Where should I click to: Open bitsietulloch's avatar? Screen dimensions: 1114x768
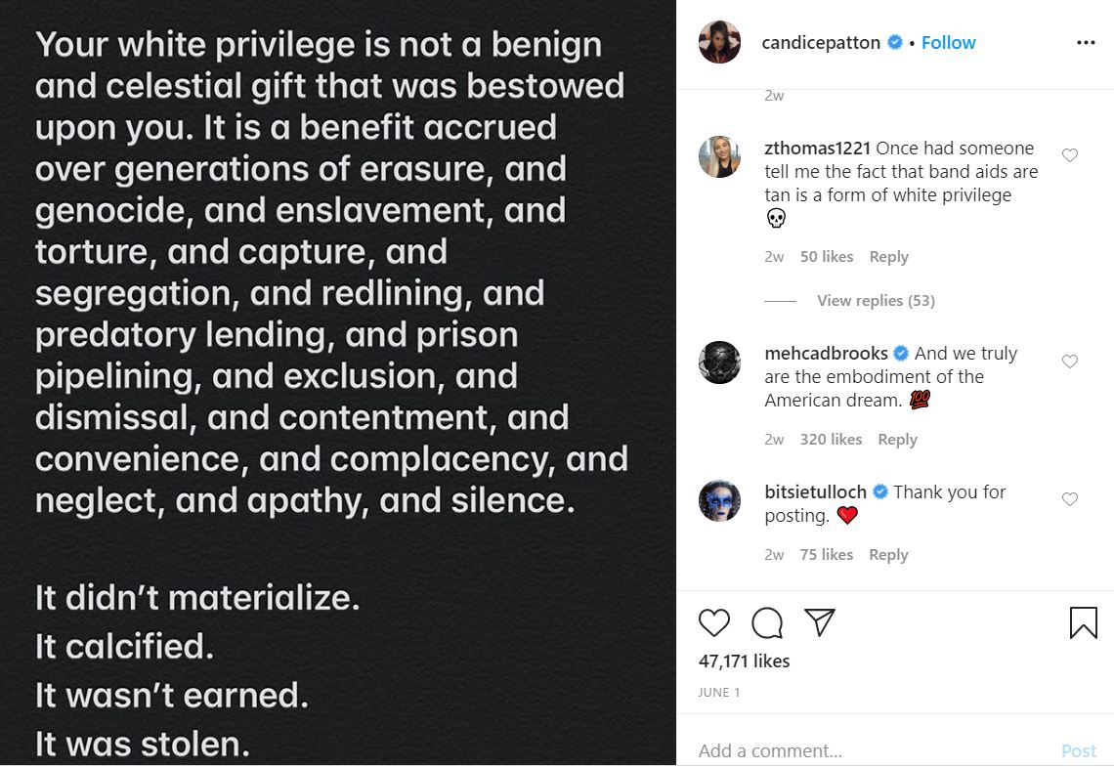[720, 500]
